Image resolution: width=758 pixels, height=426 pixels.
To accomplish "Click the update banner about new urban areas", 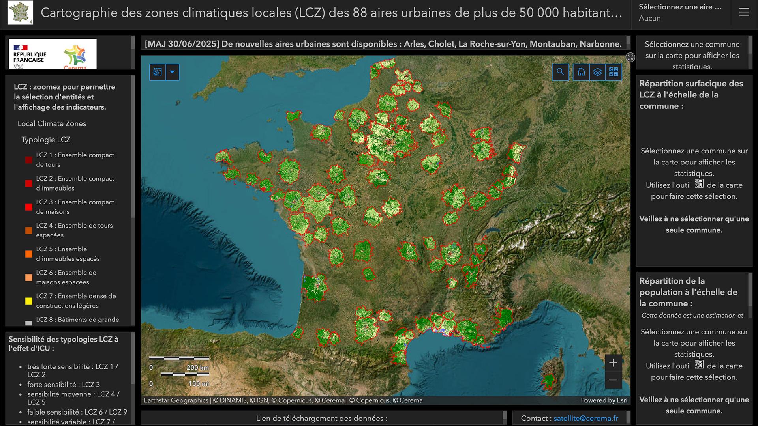I will click(x=383, y=44).
